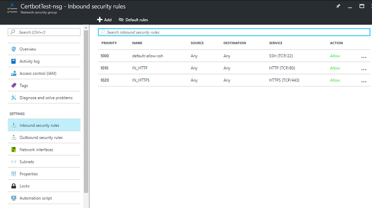Click service HTTP (TCP/80)

tap(282, 68)
